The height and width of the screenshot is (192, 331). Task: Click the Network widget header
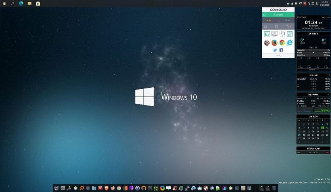(313, 94)
